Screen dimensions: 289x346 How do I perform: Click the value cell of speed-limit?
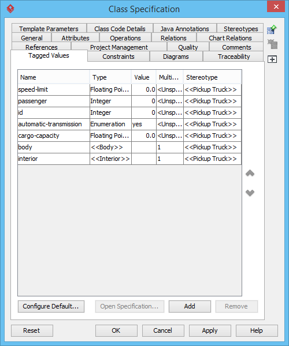coord(144,89)
